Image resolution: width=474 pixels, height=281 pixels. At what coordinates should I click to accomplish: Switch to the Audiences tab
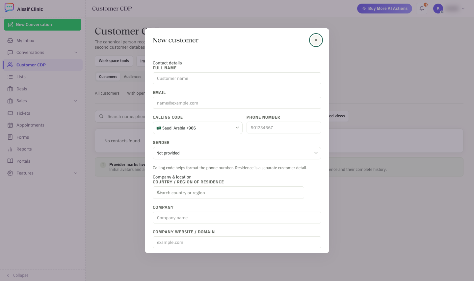[x=133, y=77]
